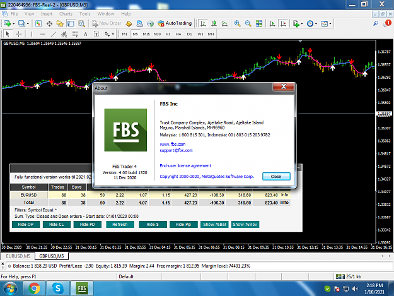Open the End-user license agreement link

[185, 166]
